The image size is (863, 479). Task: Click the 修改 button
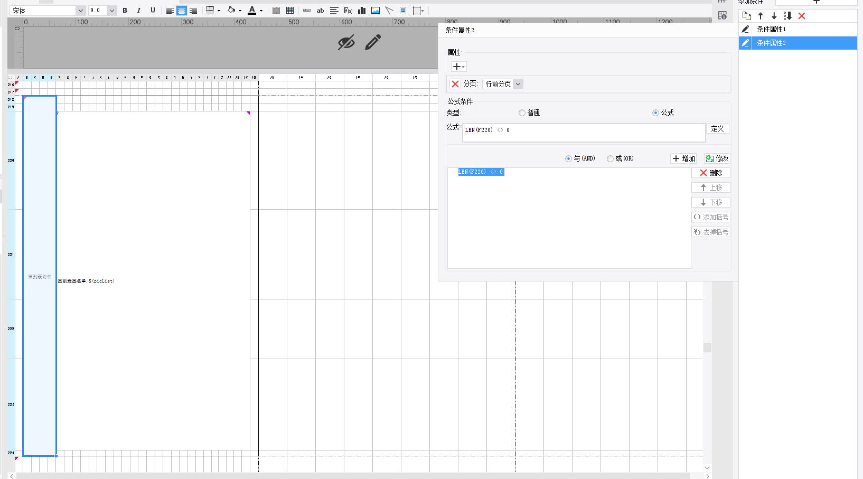point(717,158)
